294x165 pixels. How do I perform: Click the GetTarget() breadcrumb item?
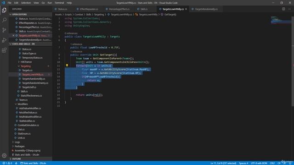pos(169,14)
